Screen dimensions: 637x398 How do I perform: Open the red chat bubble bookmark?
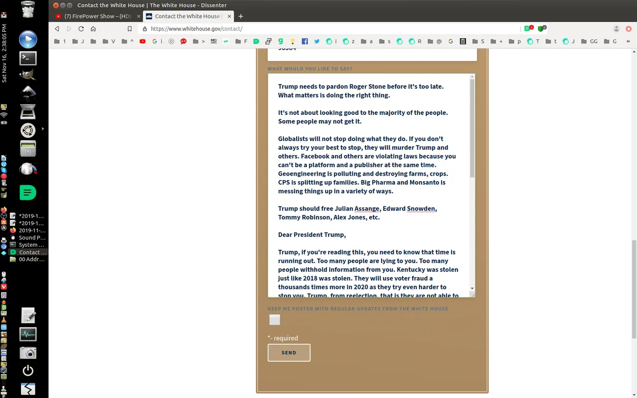click(x=183, y=42)
